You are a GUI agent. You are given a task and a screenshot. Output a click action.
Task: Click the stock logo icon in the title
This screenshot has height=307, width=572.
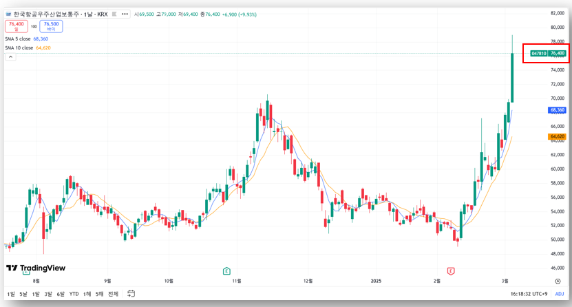pyautogui.click(x=8, y=14)
